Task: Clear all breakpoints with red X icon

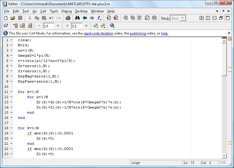Action: point(116,18)
